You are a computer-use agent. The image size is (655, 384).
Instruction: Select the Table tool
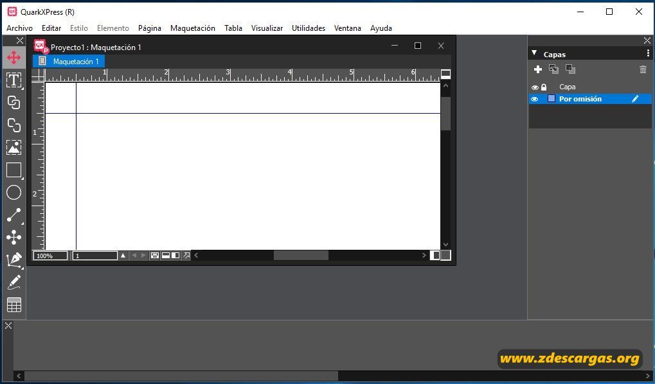[13, 305]
